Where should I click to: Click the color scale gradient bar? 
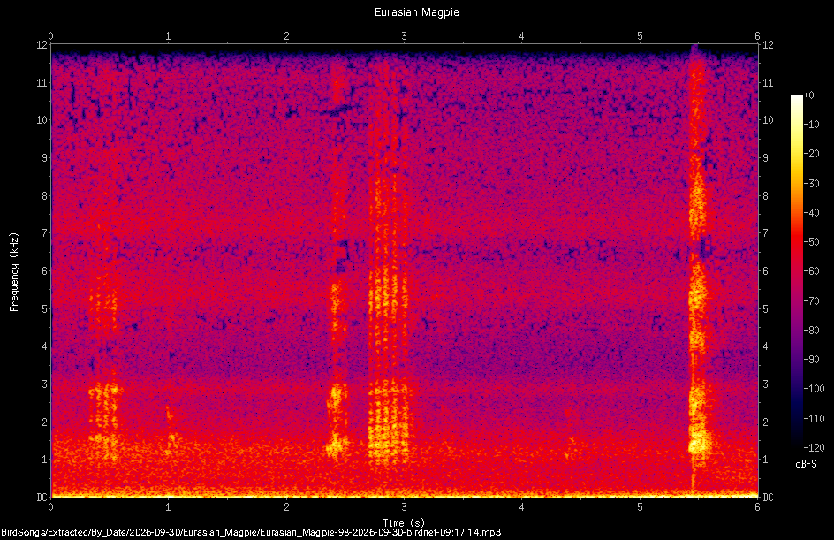pyautogui.click(x=796, y=271)
